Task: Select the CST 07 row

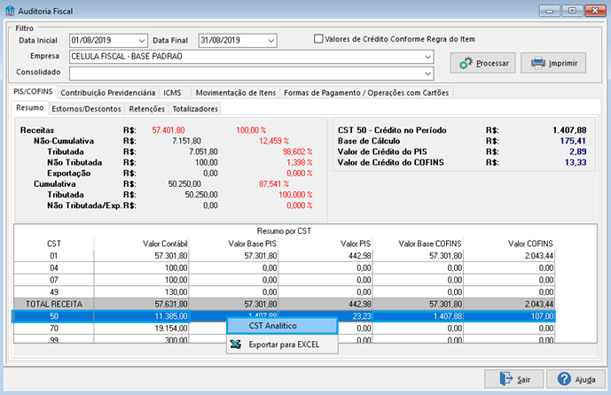Action: (284, 280)
